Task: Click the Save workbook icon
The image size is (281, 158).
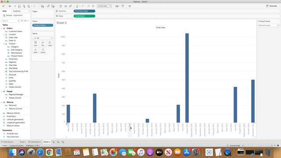Action: [19, 6]
